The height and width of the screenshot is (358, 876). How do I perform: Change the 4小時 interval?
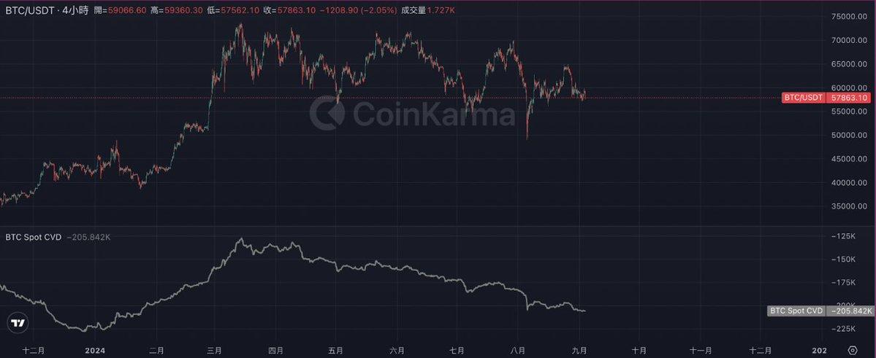click(x=76, y=12)
